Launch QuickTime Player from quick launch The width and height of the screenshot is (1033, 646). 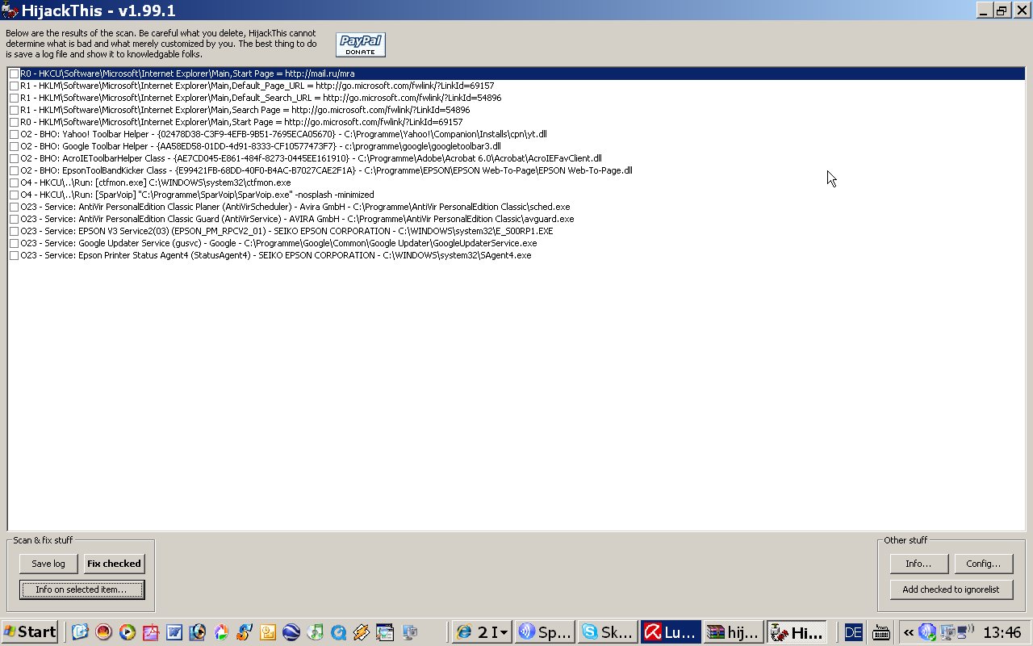pos(338,632)
